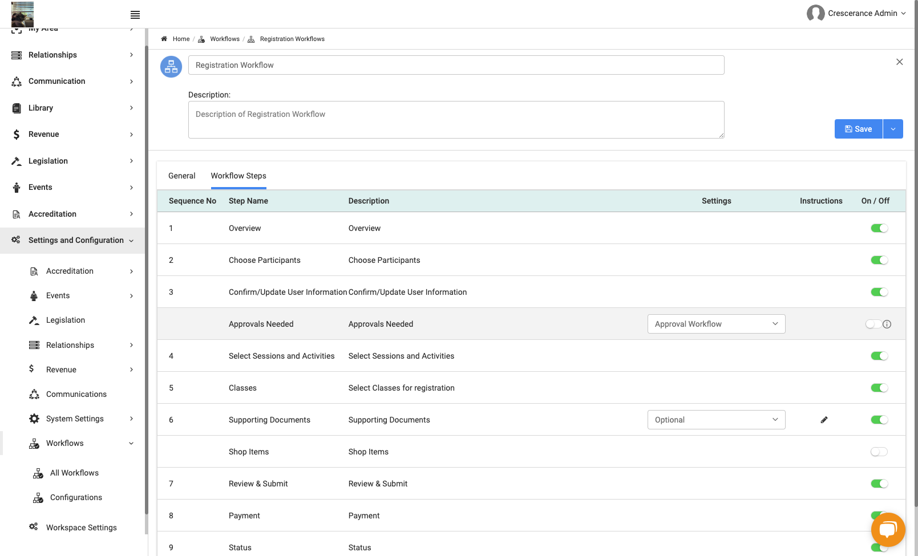Screen dimensions: 918x556
Task: Switch to the General tab
Action: point(181,176)
